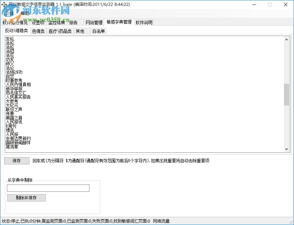Select the 其他 sensitive word category
Viewport: 294px width, 225px height.
80,31
